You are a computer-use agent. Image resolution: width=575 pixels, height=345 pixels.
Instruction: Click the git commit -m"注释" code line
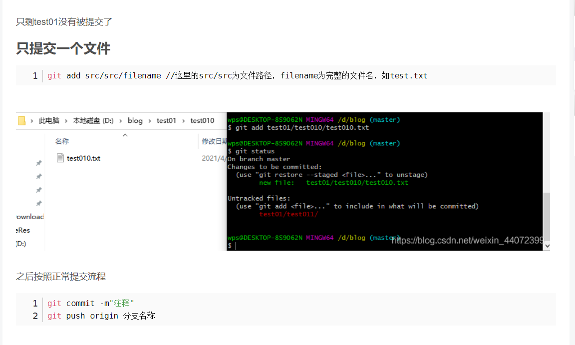click(x=90, y=303)
